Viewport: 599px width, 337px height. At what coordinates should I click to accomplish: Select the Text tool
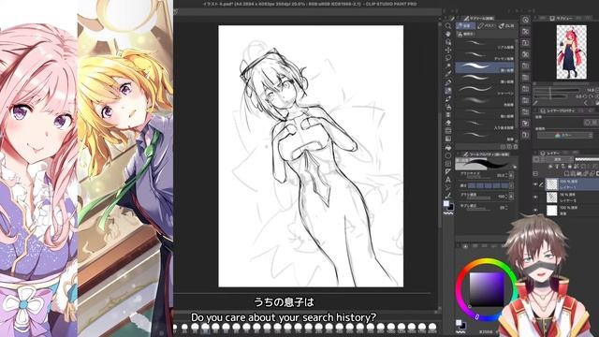tap(448, 180)
